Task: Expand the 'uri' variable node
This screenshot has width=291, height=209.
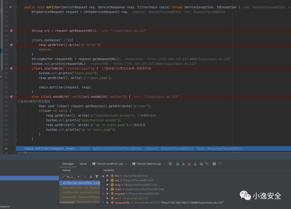Action: pos(108,198)
